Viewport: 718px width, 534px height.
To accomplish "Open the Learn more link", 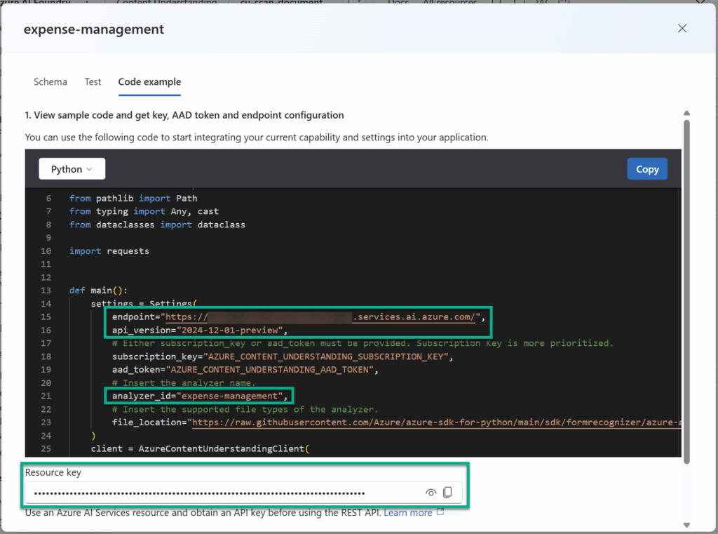I will click(x=407, y=512).
